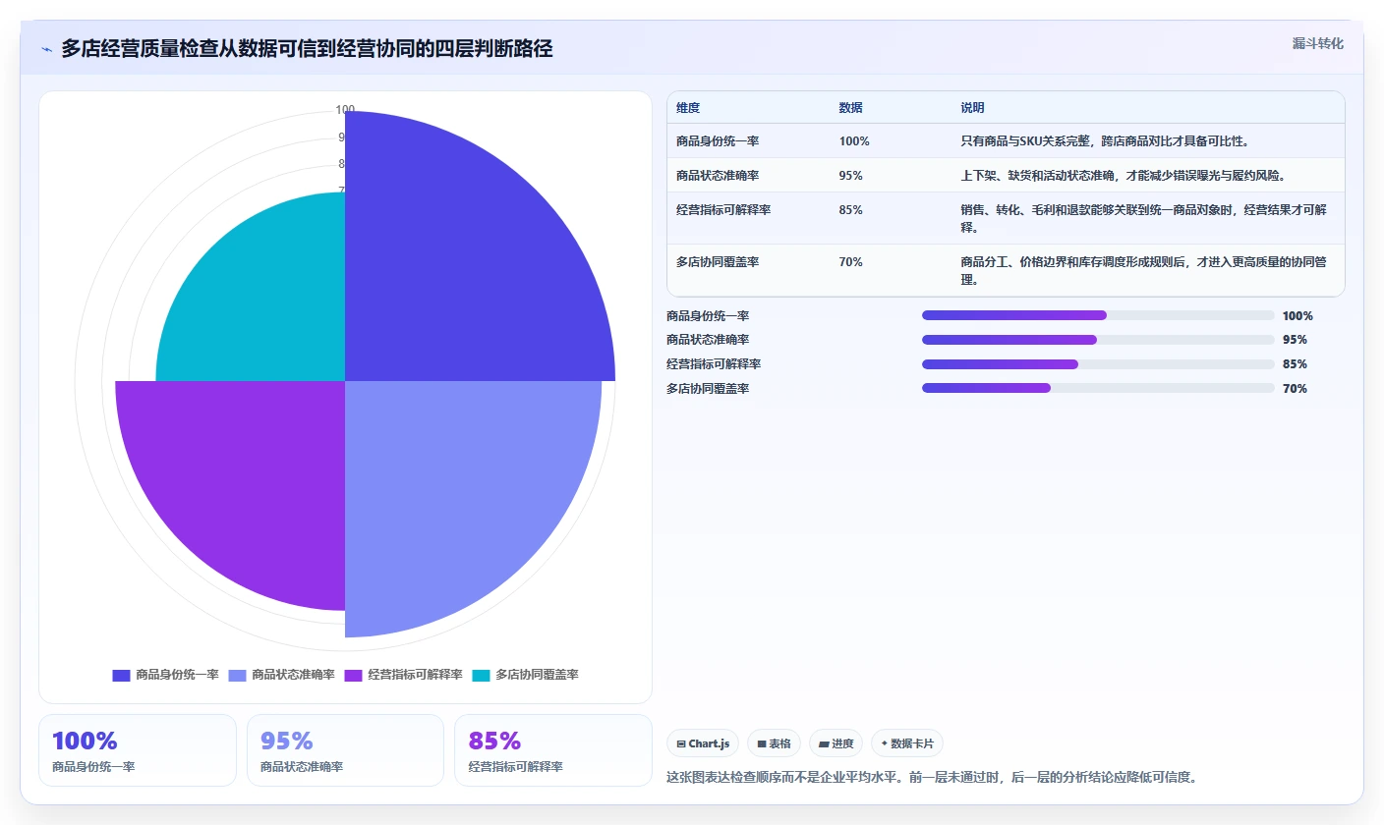Image resolution: width=1384 pixels, height=825 pixels.
Task: Click the 数据 column header
Action: 851,108
